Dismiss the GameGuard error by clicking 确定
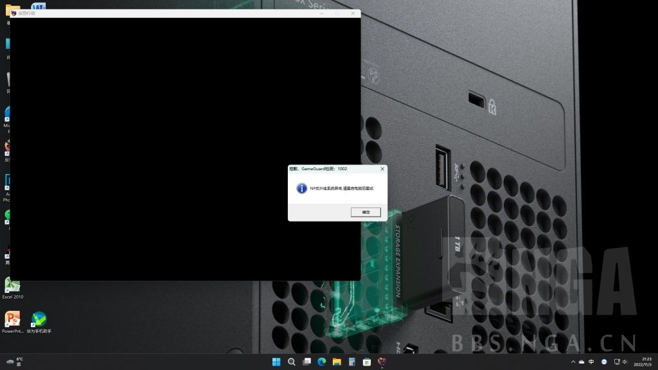Viewport: 658px width, 370px height. point(366,212)
